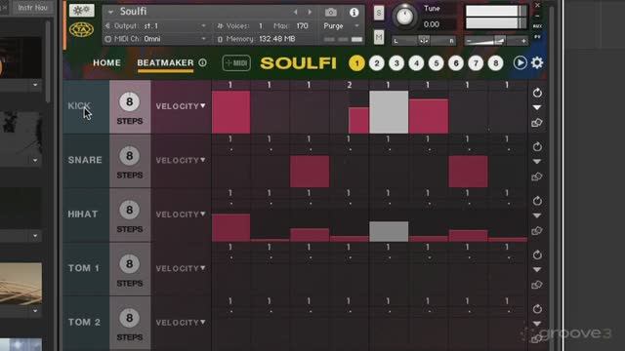Click the Instr Nav tab button
Image resolution: width=625 pixels, height=351 pixels.
coord(32,7)
